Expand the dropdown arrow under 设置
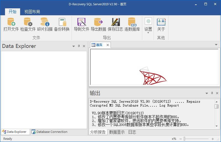This screenshot has width=221, height=142. click(x=148, y=33)
